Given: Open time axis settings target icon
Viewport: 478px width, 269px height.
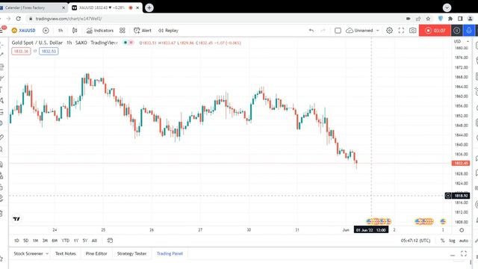Looking at the screenshot, I should pos(462,230).
